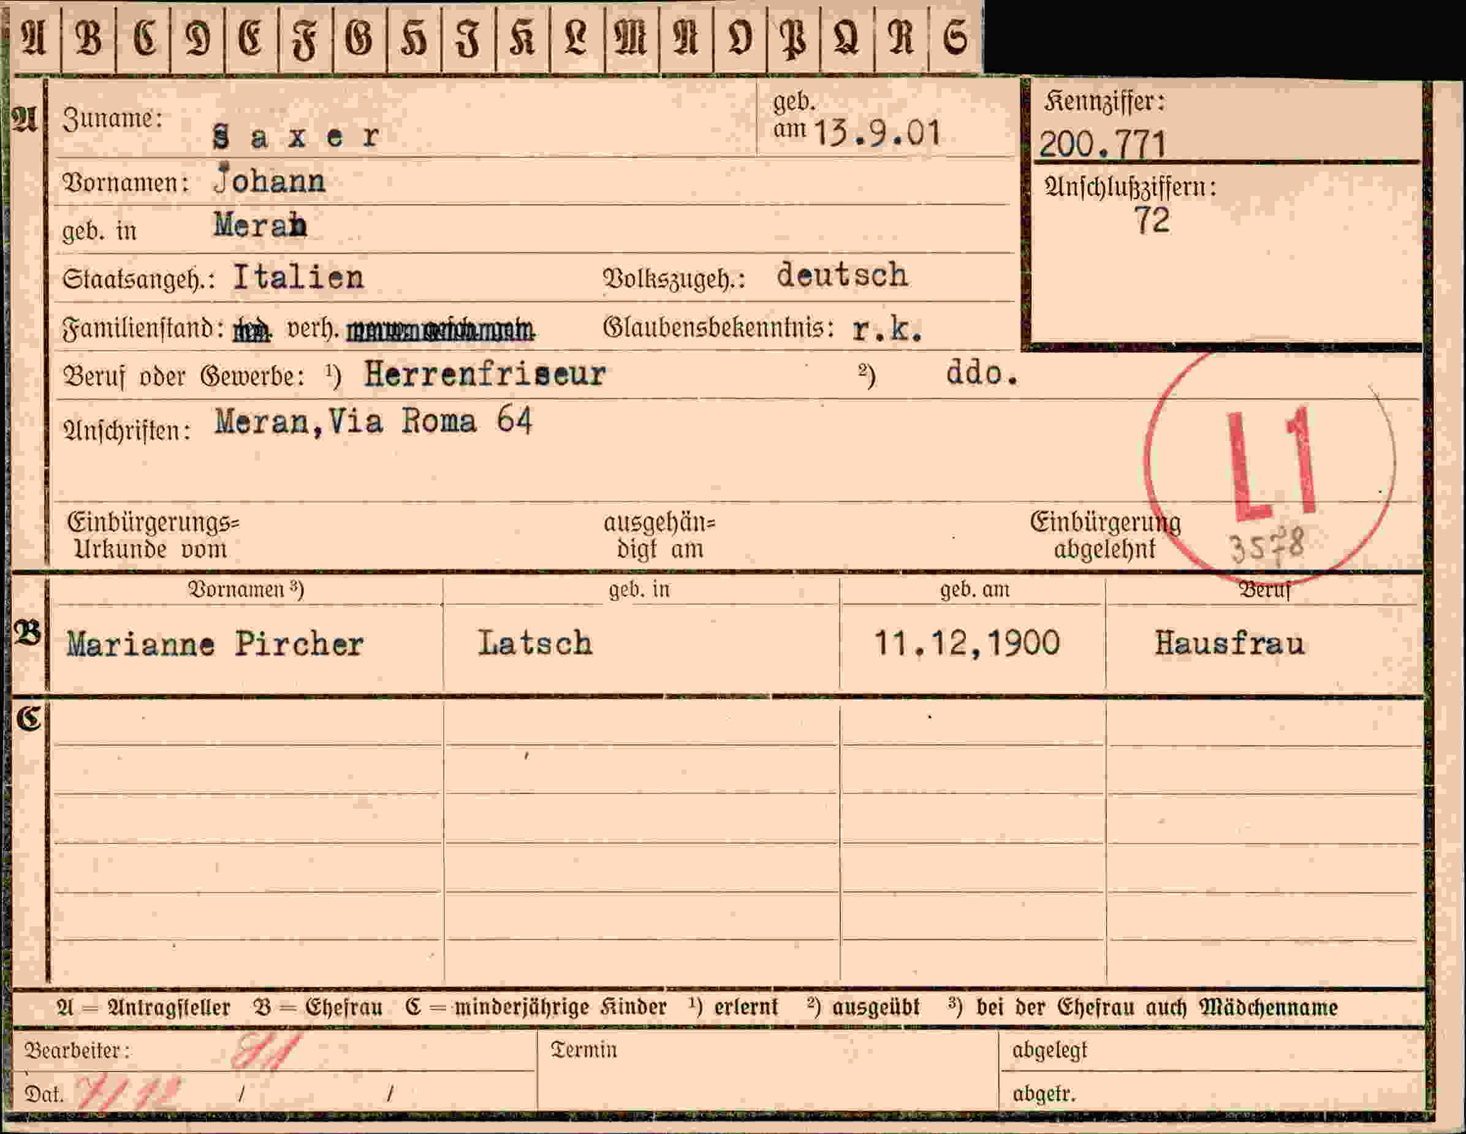
Task: Click the section 'C' row marker
Action: (x=28, y=718)
